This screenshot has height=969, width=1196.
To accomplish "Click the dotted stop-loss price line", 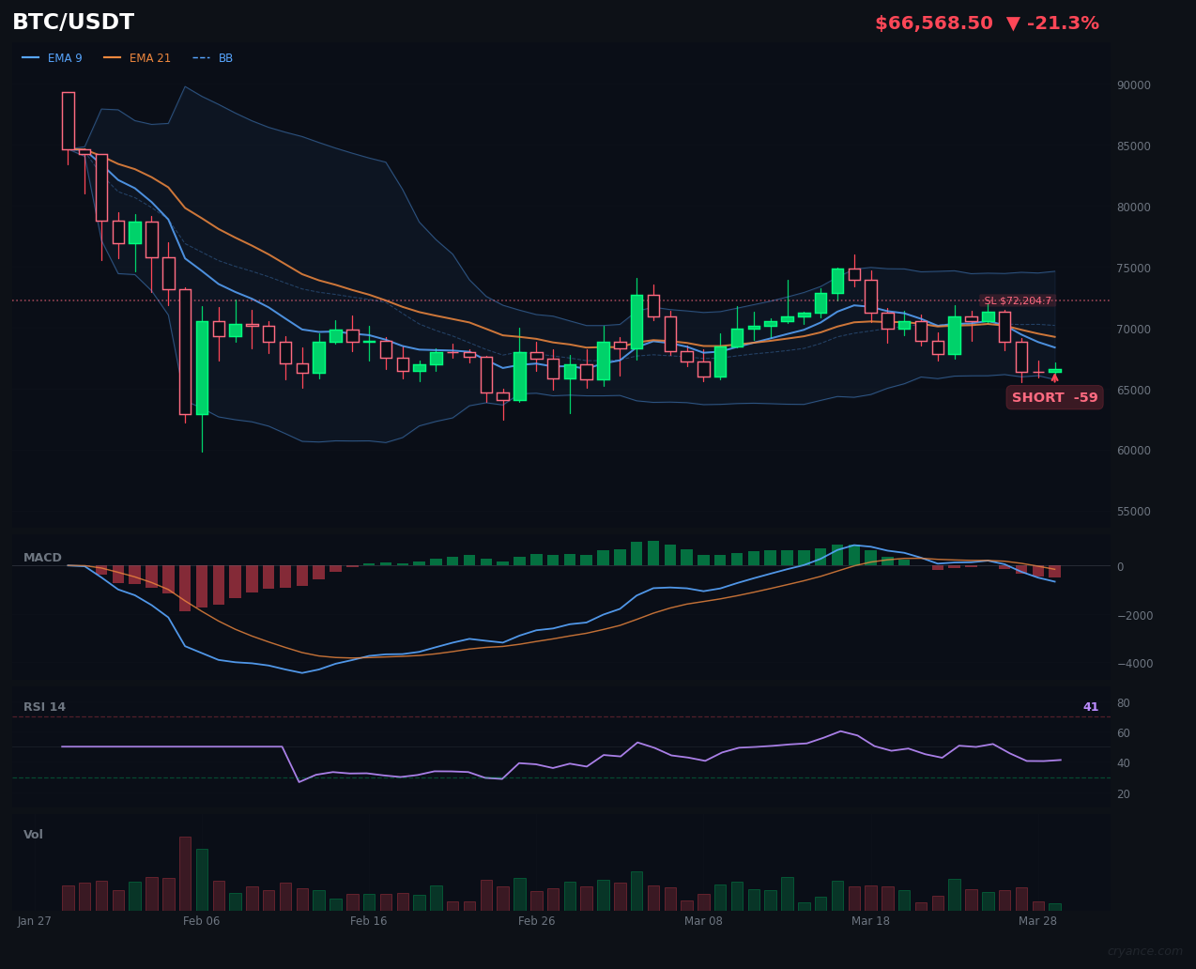I will 563,300.
